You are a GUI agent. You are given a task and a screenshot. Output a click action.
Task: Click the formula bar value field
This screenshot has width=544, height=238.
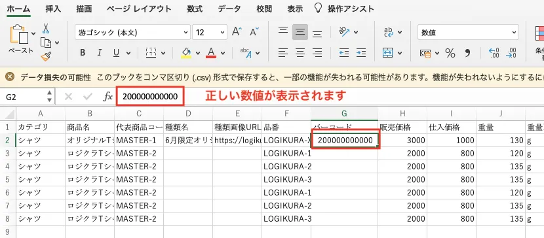pyautogui.click(x=149, y=97)
